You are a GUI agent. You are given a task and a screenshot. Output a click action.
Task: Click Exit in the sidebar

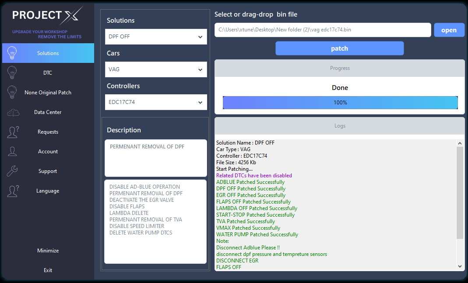[x=48, y=270]
